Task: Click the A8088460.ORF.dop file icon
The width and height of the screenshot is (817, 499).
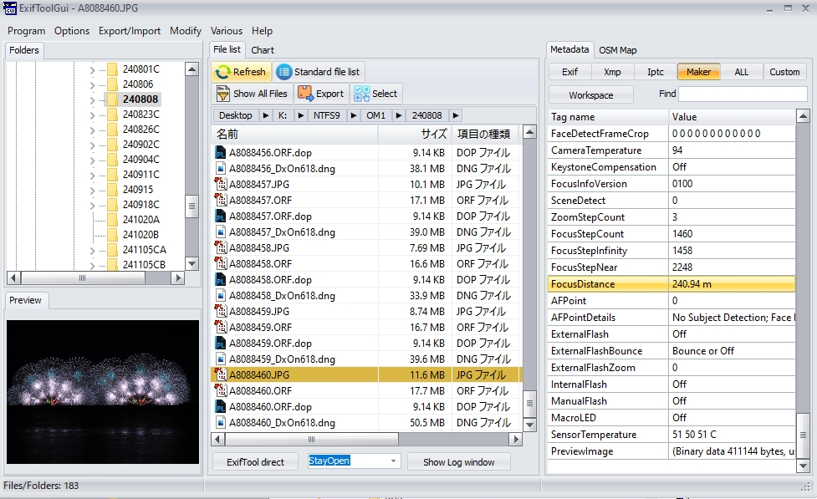Action: (221, 407)
